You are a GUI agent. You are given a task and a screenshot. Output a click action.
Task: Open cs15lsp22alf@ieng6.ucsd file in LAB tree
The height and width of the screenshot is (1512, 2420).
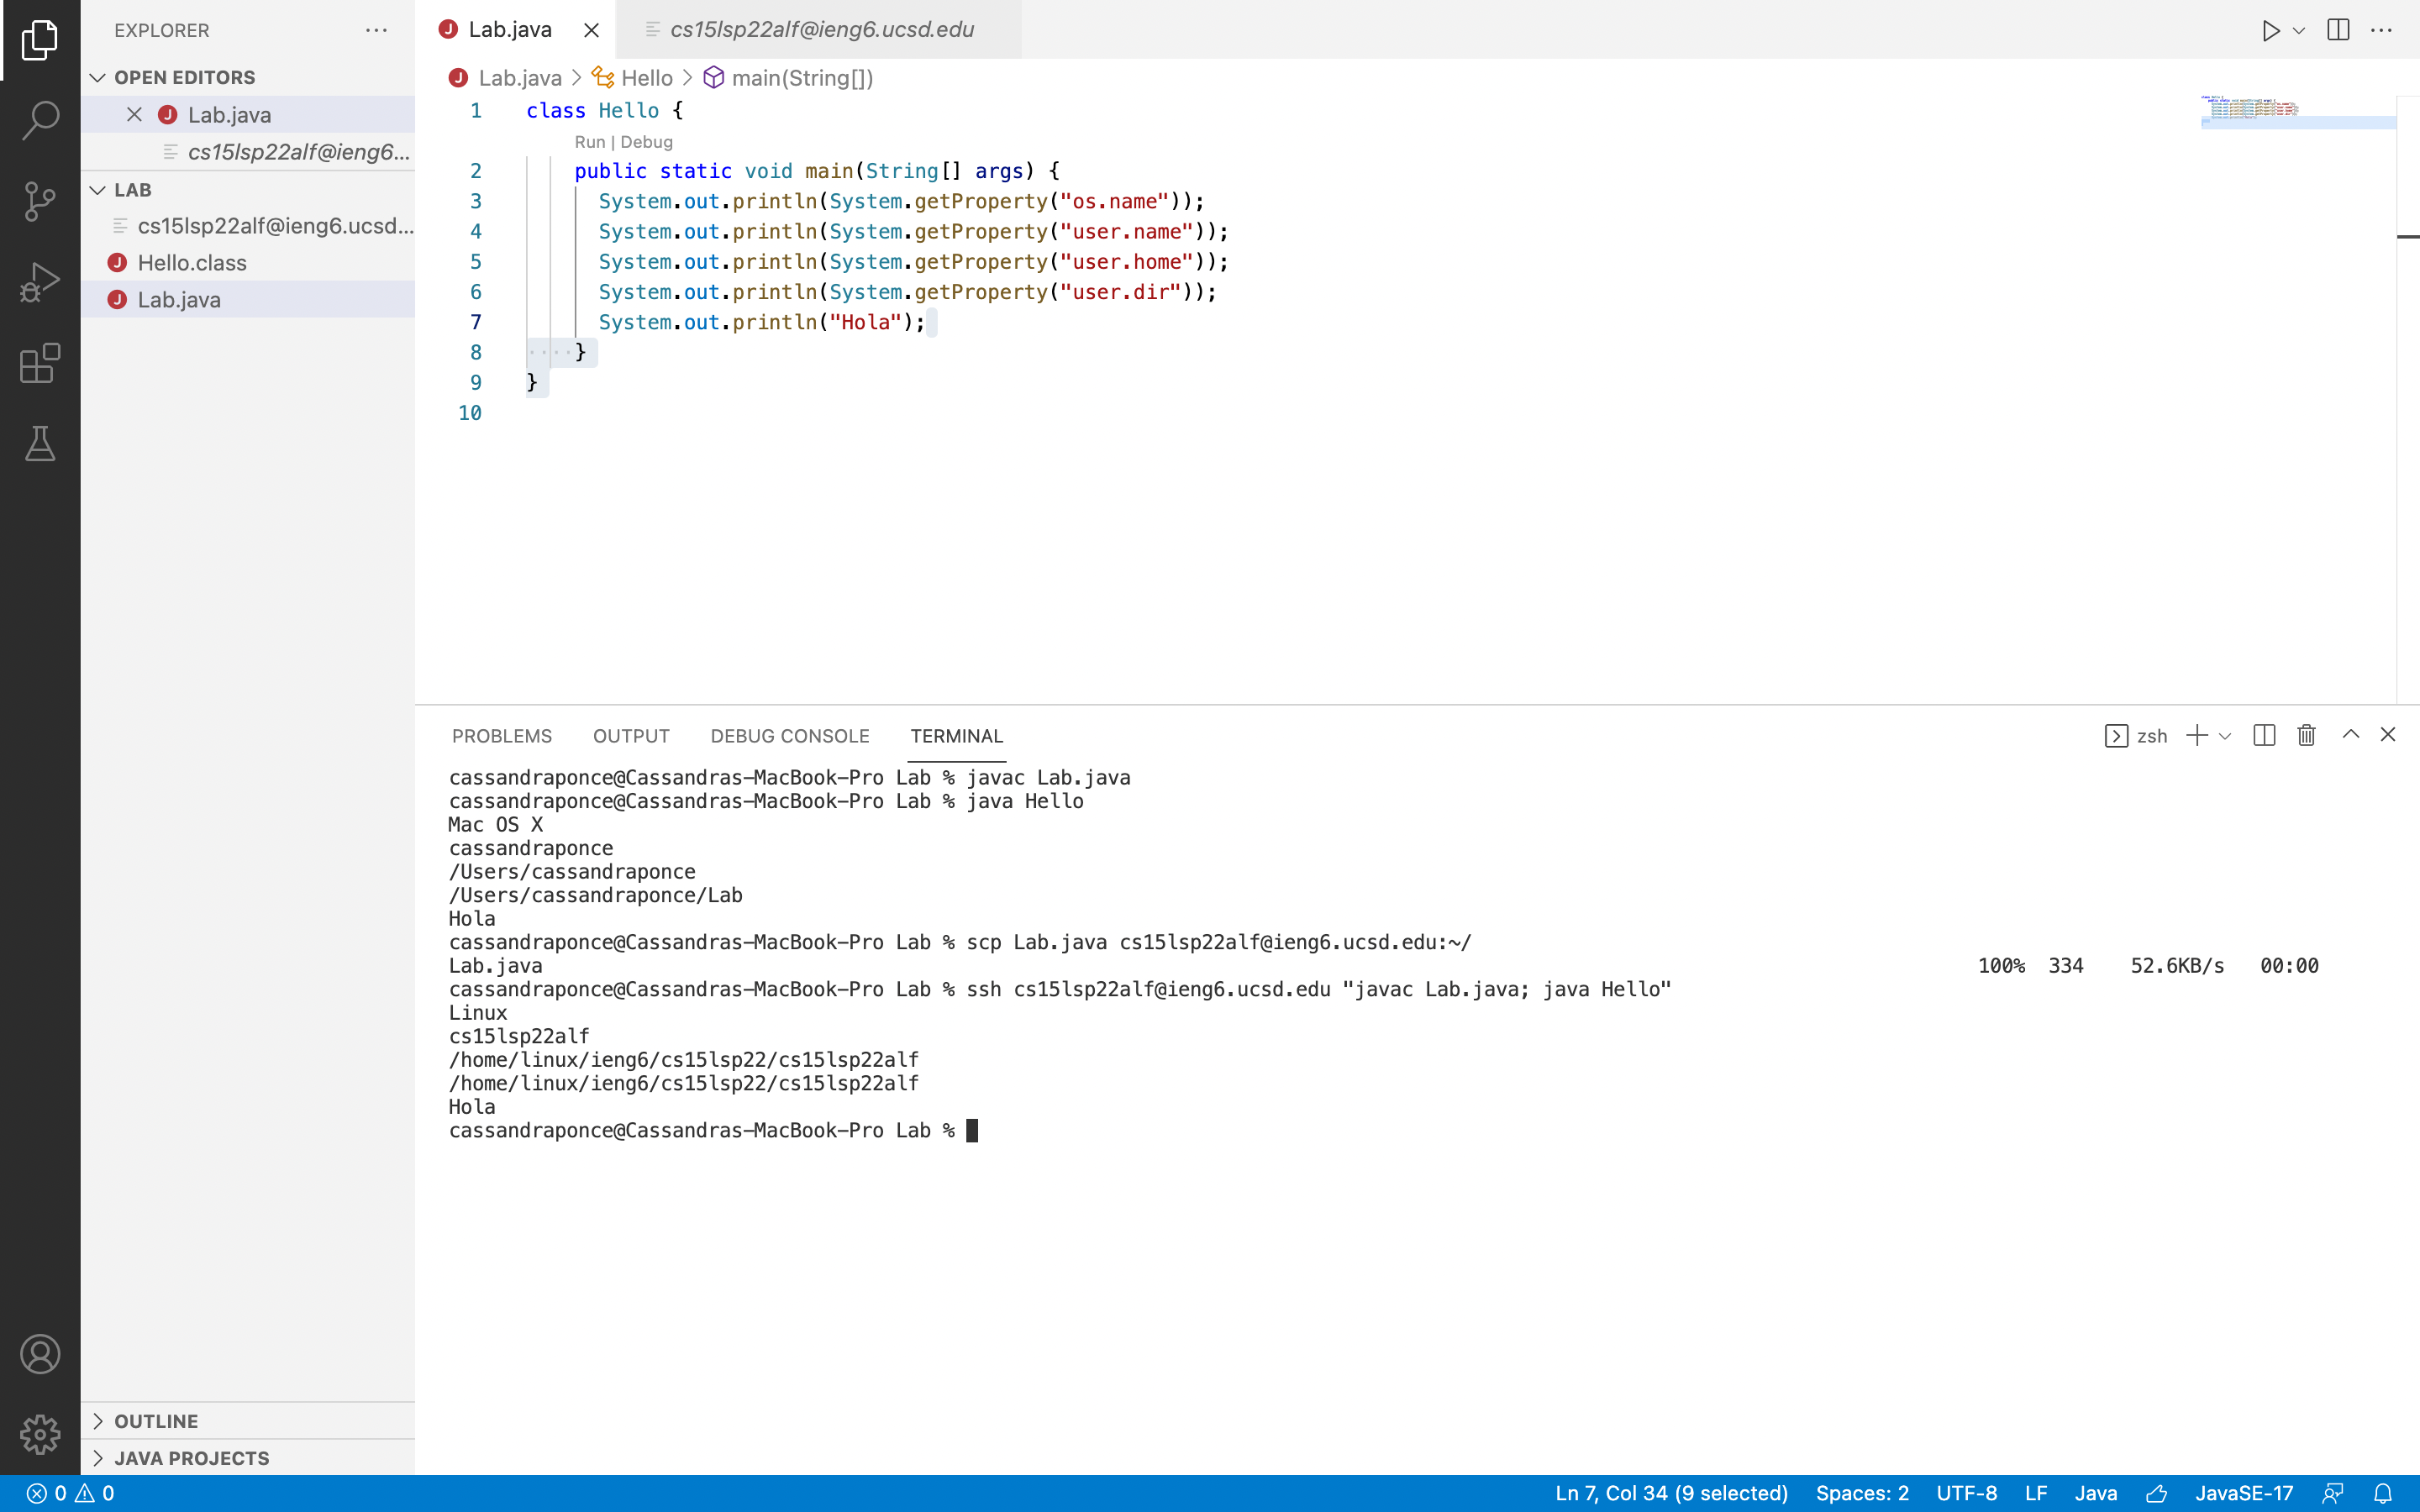[x=248, y=226]
